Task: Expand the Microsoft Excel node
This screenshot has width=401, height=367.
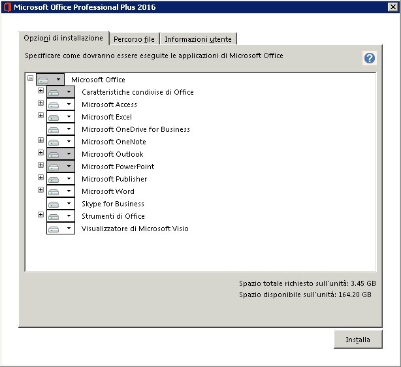Action: [x=40, y=116]
